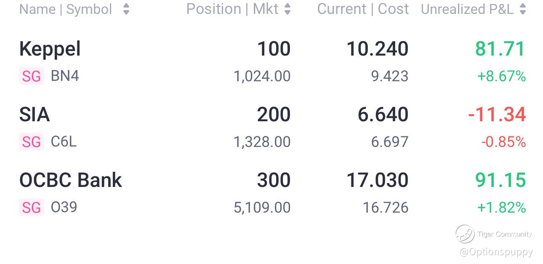
Task: Select the C6L ticker symbol
Action: click(x=64, y=142)
